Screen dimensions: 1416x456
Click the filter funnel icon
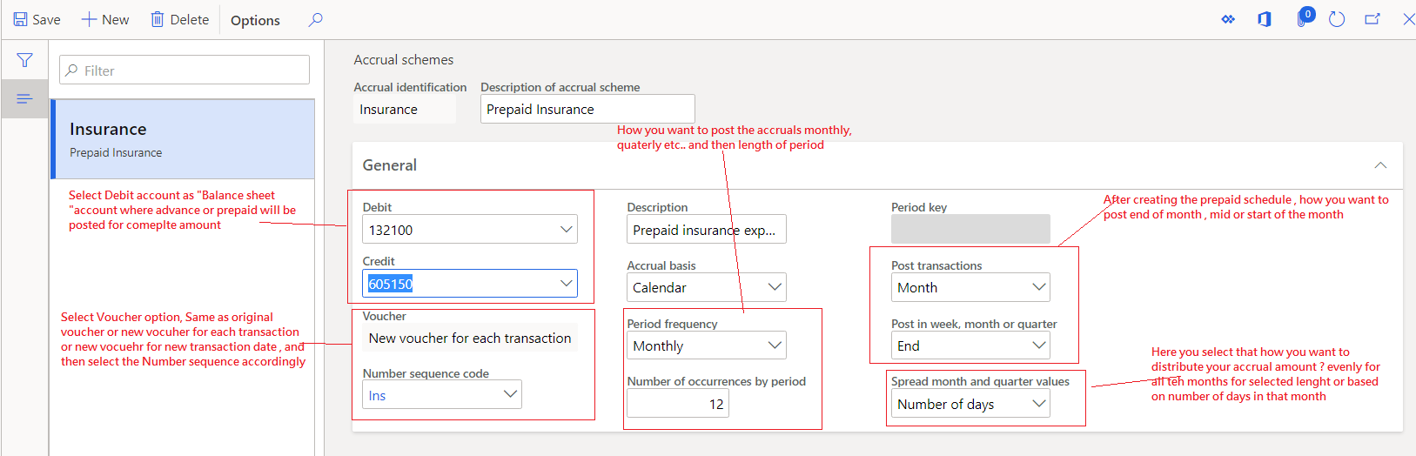(24, 60)
